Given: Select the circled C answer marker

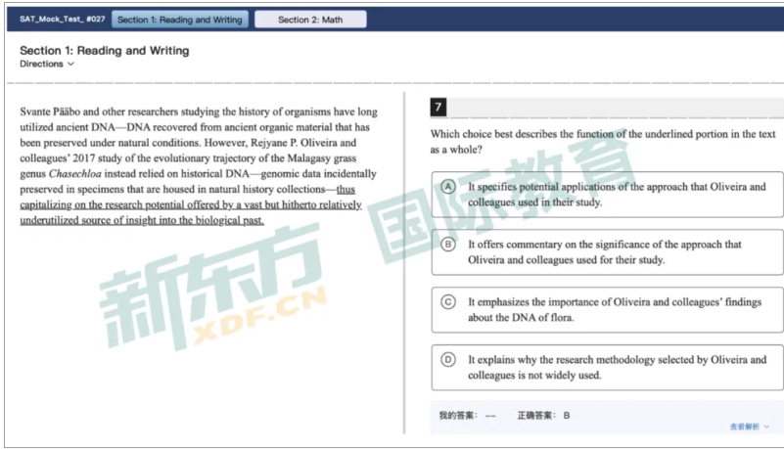Looking at the screenshot, I should pos(448,302).
